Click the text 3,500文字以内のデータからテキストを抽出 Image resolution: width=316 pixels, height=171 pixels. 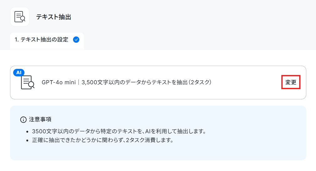[x=134, y=82]
